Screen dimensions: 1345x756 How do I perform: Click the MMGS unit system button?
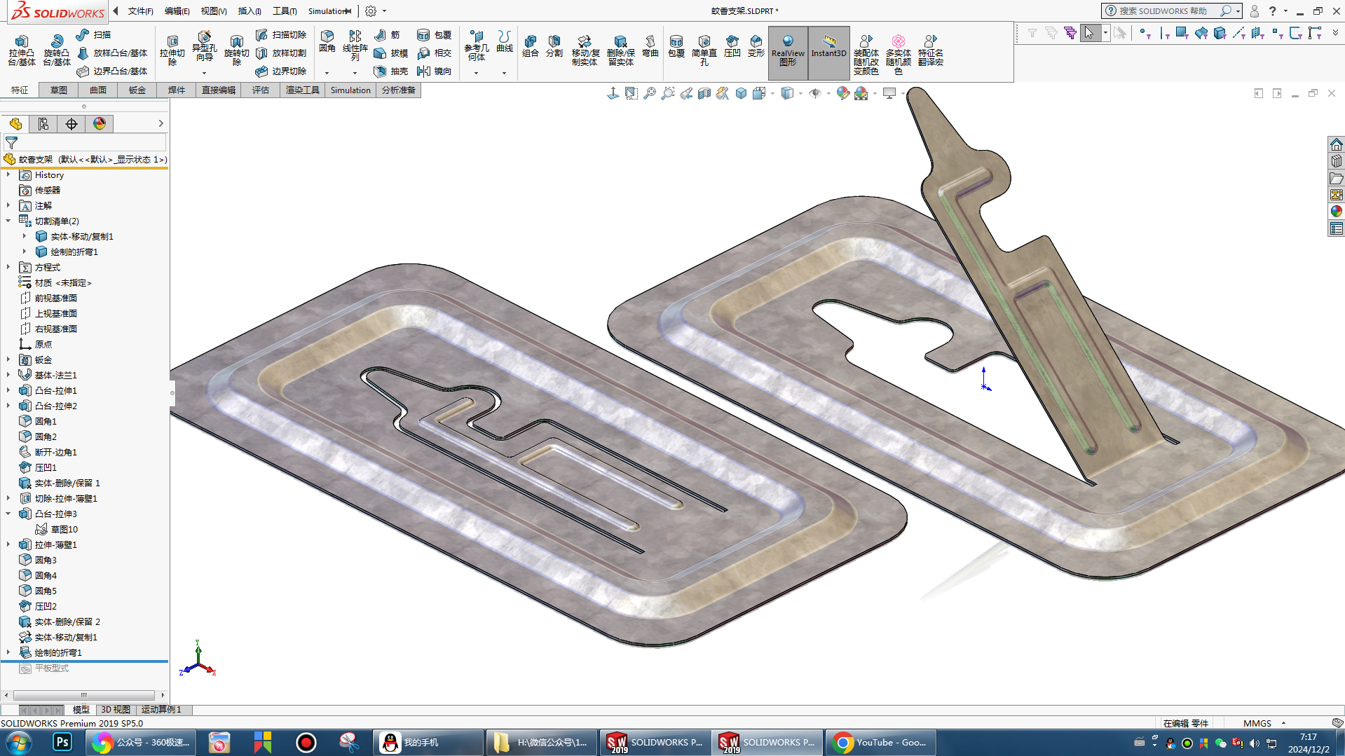point(1257,723)
